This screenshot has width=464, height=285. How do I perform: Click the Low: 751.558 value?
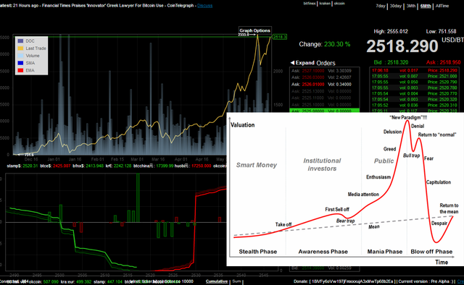tap(441, 31)
